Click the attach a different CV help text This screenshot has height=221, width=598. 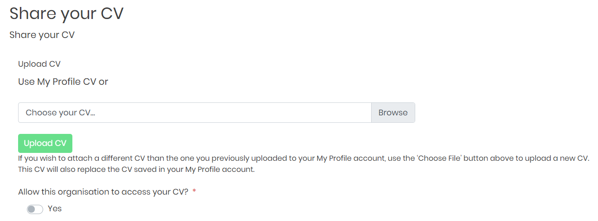coord(303,158)
